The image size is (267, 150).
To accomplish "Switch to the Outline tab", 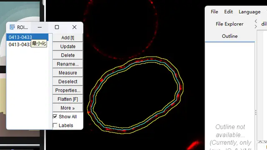I will click(230, 36).
